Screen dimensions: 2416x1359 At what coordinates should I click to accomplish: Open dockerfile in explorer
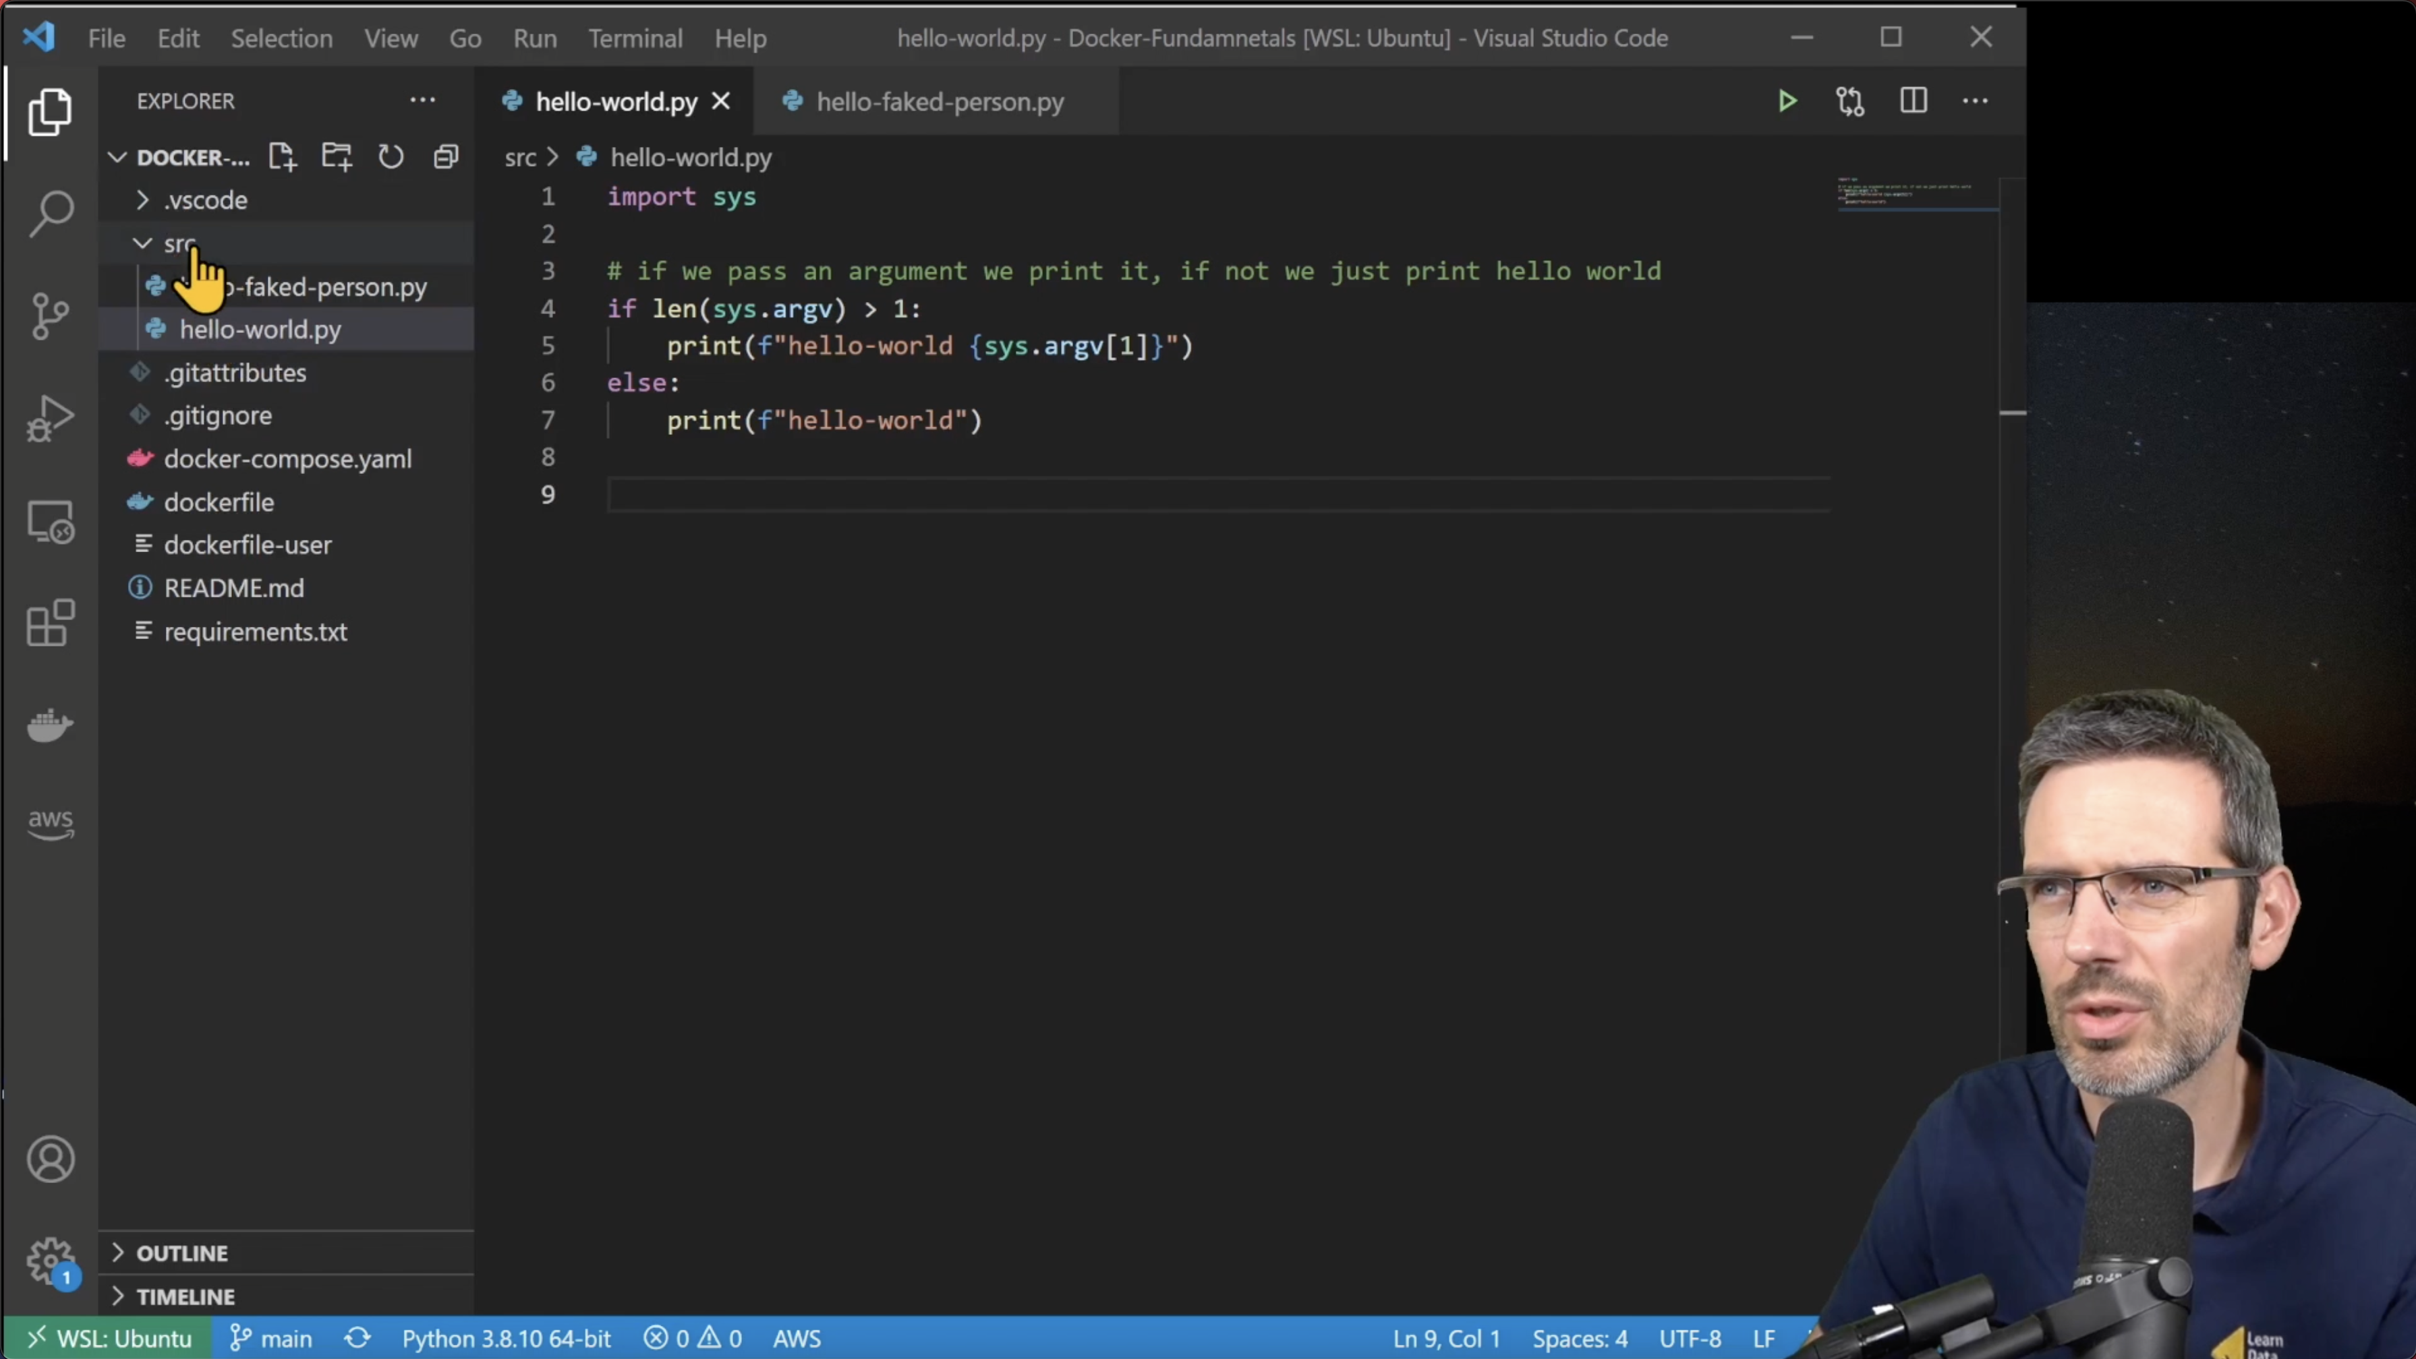click(286, 502)
